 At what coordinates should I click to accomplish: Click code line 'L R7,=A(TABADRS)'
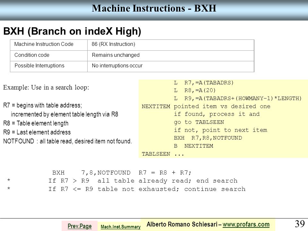click(x=204, y=83)
